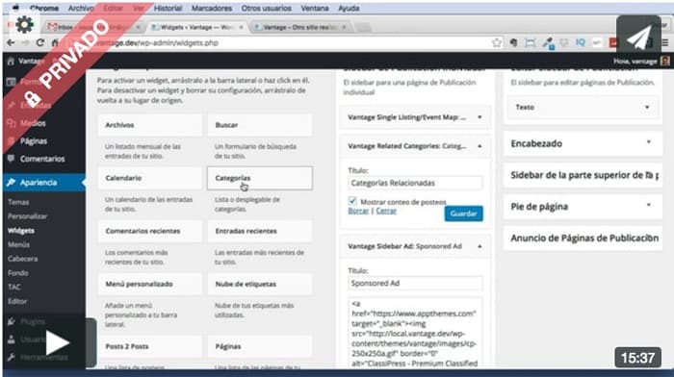This screenshot has height=377, width=674.
Task: Click the Cerrar link
Action: 386,211
